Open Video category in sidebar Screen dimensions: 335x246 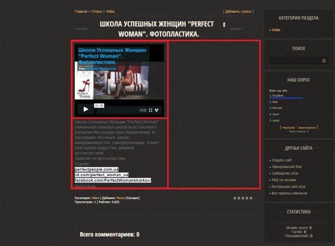click(276, 30)
